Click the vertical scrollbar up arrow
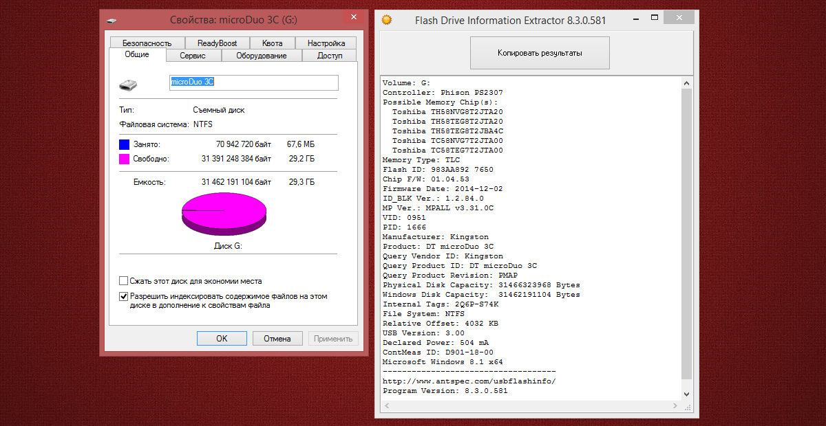Viewport: 826px width, 426px height. pos(686,82)
